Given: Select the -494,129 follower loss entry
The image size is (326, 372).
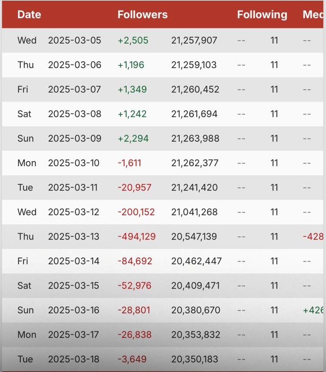Looking at the screenshot, I should point(136,236).
